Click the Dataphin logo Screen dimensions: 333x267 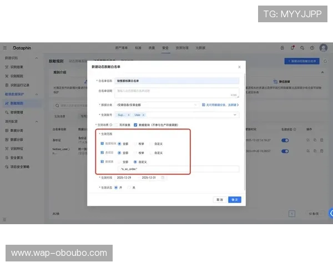click(x=22, y=48)
